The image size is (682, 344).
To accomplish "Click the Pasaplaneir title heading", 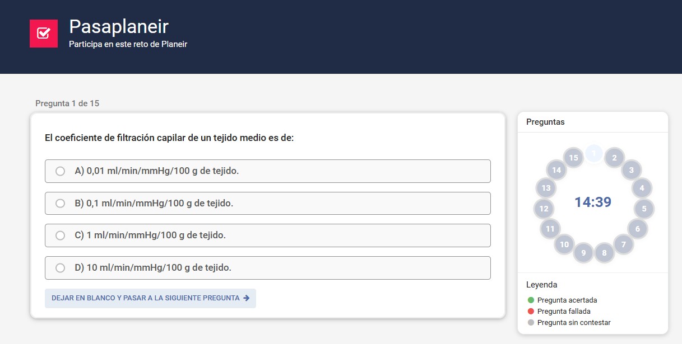I will point(119,26).
